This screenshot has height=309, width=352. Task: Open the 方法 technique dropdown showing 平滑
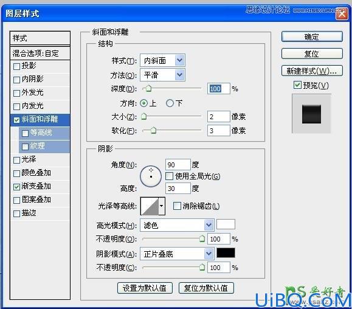coord(162,75)
